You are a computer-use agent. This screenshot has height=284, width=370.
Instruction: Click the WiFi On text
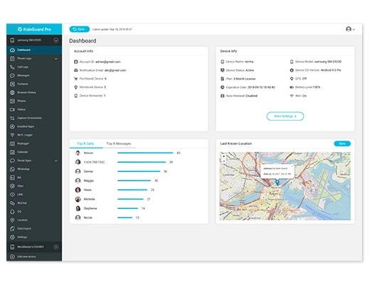(301, 96)
